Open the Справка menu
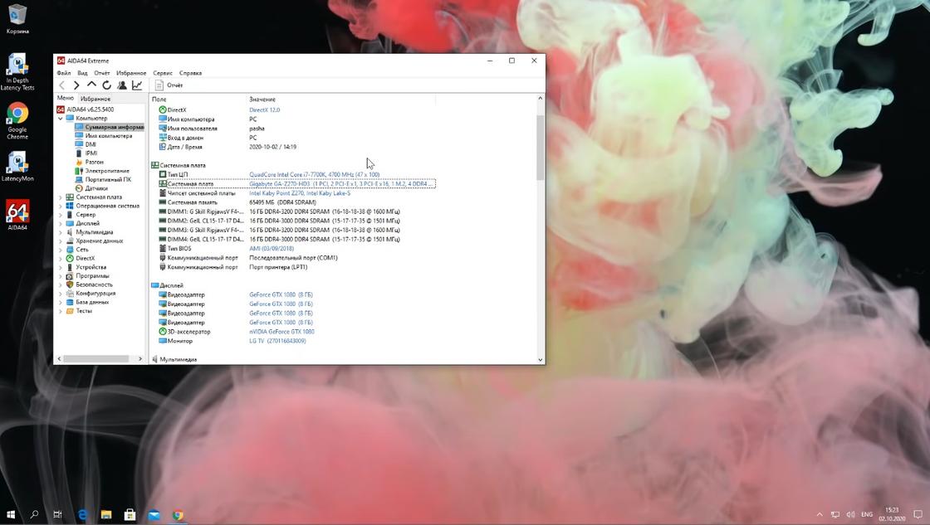 coord(190,73)
